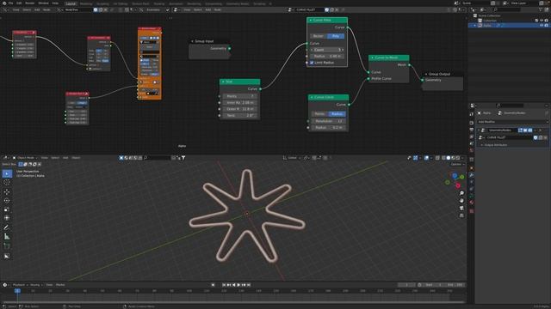
Task: Open the Object properties orange square tab
Action: (x=472, y=168)
